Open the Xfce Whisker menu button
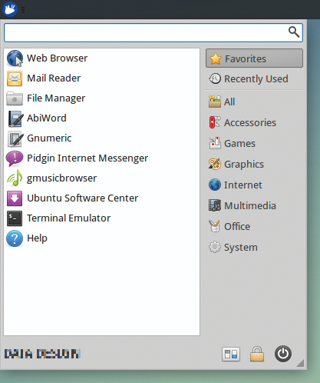320x383 pixels. 10,9
